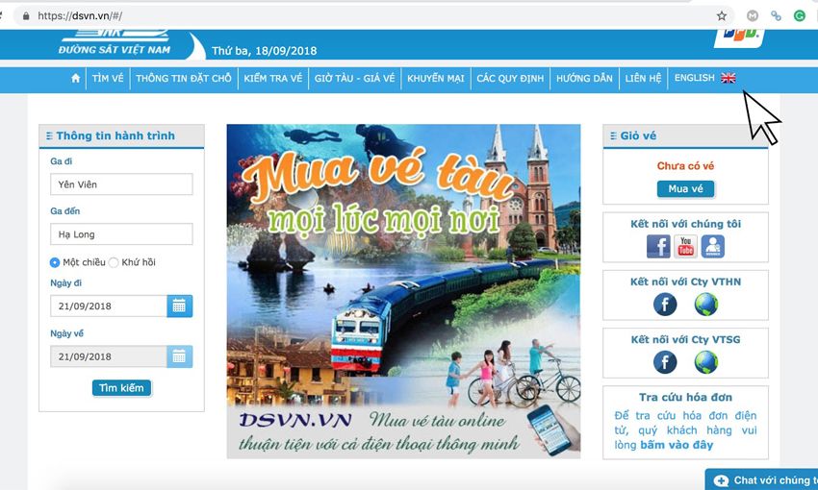Open the YouTube channel icon

click(x=685, y=246)
